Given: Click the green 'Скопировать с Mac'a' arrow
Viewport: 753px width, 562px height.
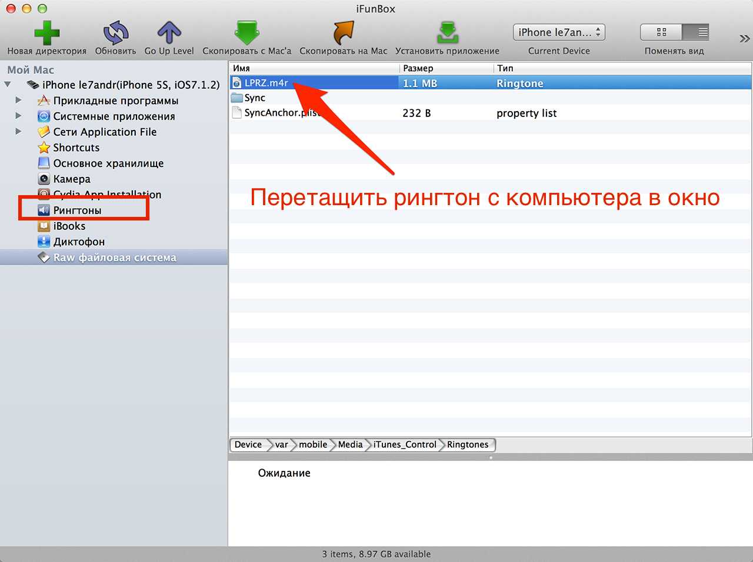Looking at the screenshot, I should point(247,33).
